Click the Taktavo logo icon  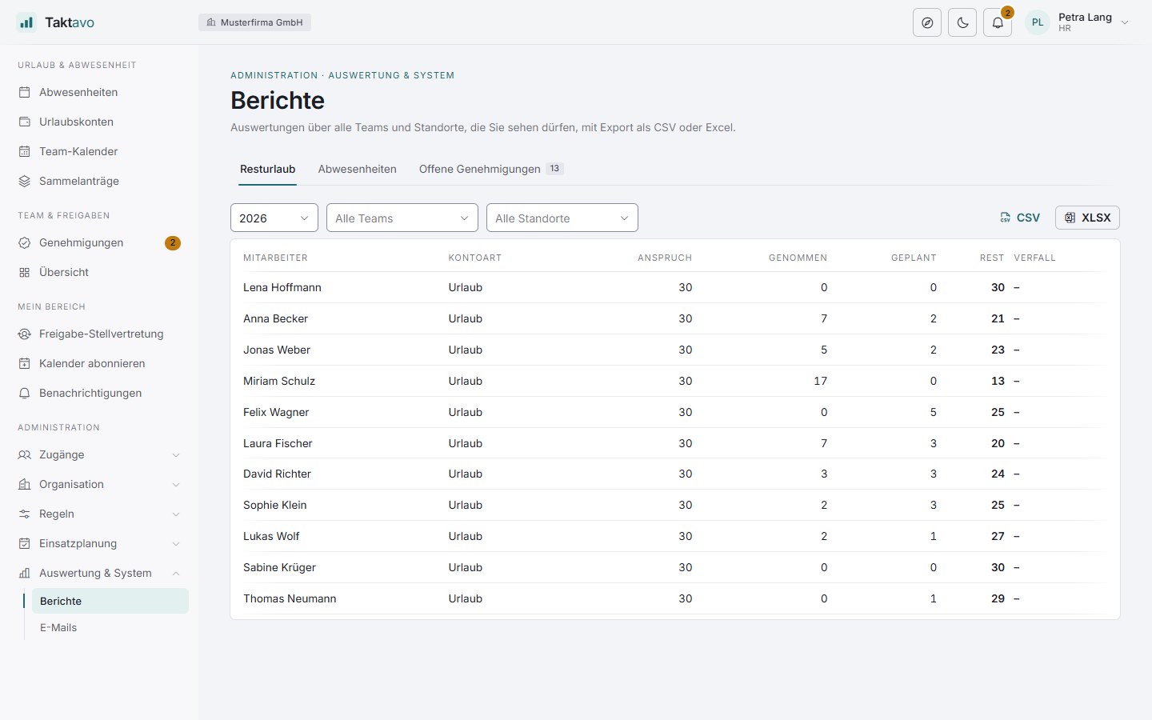coord(26,22)
